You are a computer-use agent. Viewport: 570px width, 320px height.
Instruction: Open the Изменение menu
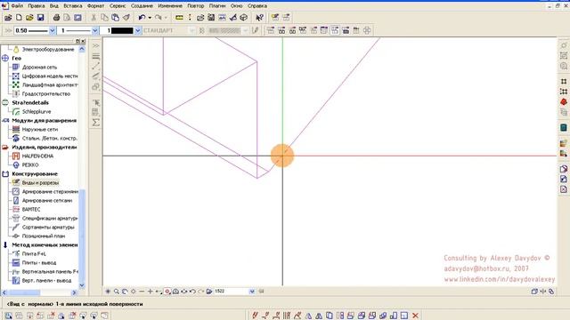[x=170, y=6]
